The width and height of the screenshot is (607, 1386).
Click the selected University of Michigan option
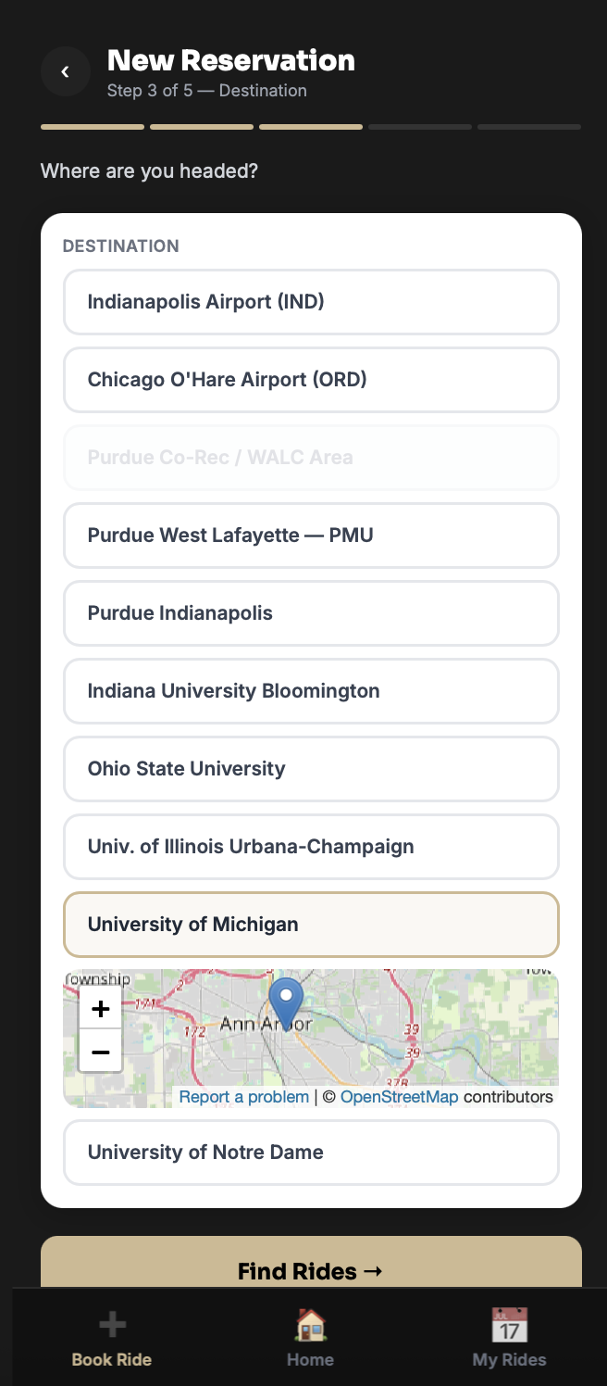(x=311, y=925)
